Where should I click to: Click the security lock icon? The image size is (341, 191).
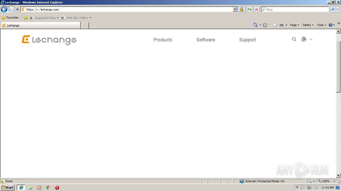point(241,10)
